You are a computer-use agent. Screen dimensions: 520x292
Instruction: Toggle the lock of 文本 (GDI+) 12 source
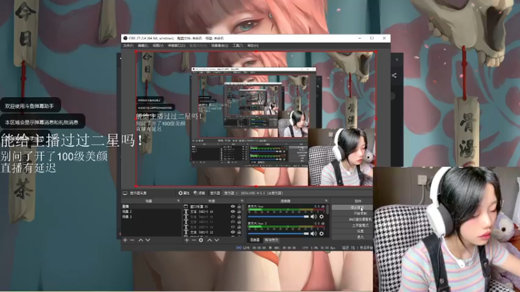pos(239,232)
